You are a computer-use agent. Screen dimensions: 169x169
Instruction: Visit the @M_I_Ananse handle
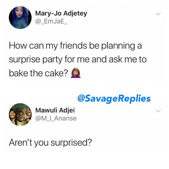56,118
